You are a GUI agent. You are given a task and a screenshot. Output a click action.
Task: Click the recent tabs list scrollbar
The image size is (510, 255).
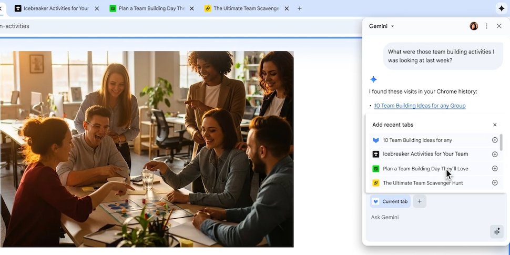point(501,142)
